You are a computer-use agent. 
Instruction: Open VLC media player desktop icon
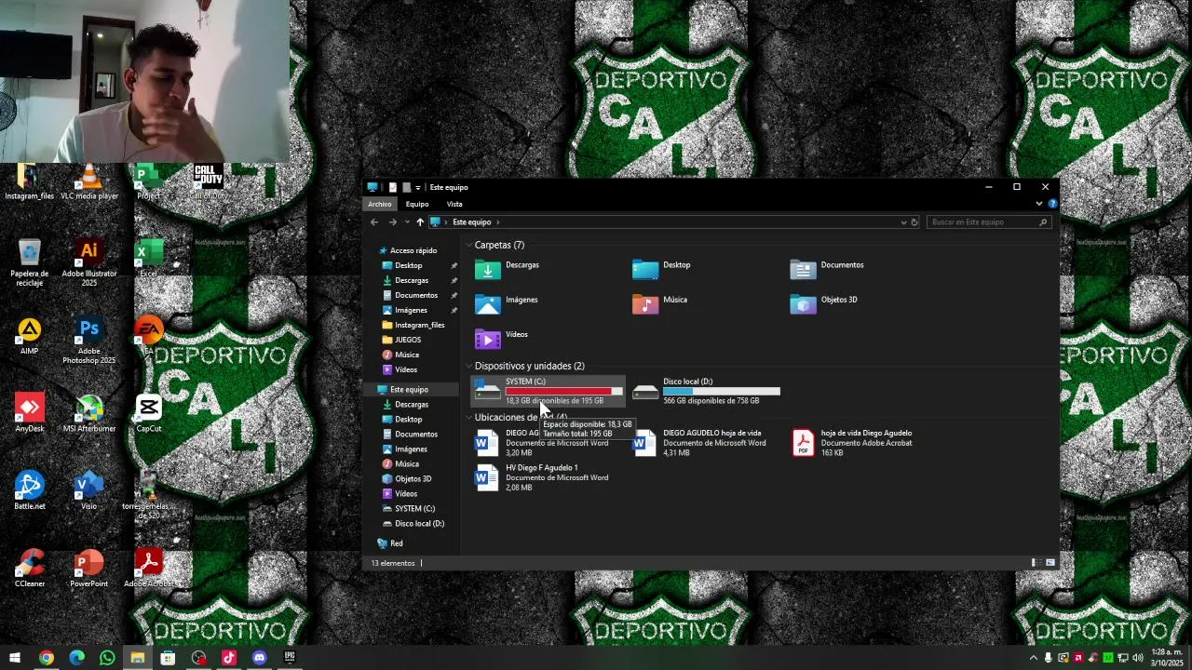(x=89, y=181)
